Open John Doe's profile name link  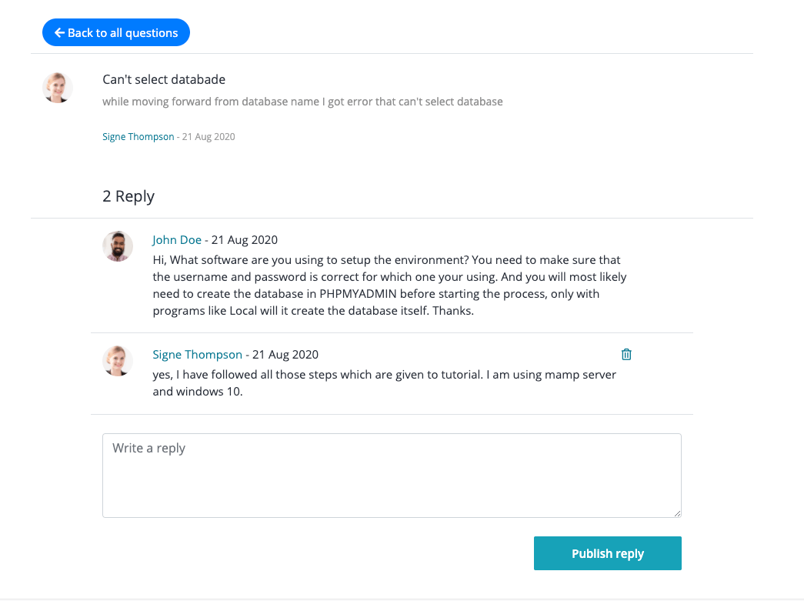177,240
